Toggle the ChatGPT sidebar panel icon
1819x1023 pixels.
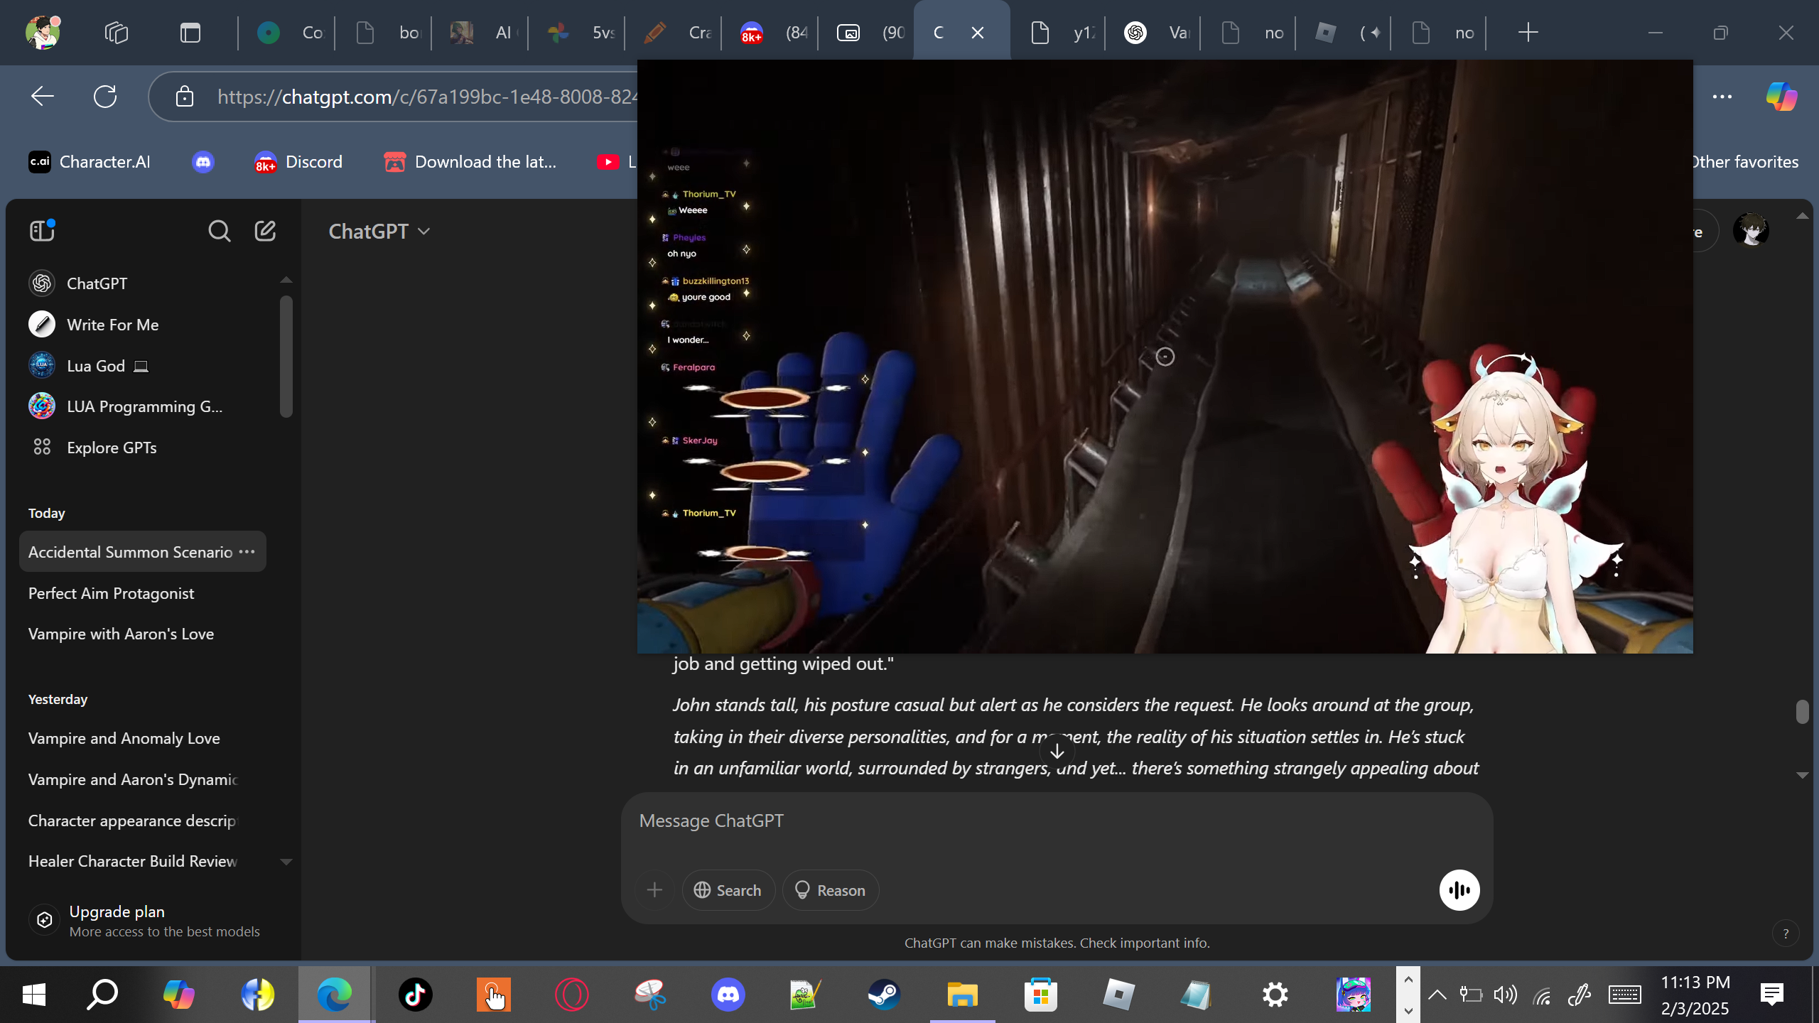click(x=42, y=231)
